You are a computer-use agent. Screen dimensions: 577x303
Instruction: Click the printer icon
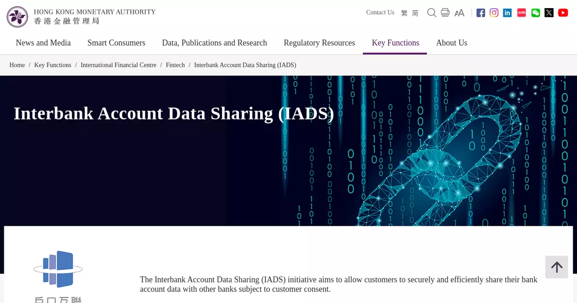(445, 12)
